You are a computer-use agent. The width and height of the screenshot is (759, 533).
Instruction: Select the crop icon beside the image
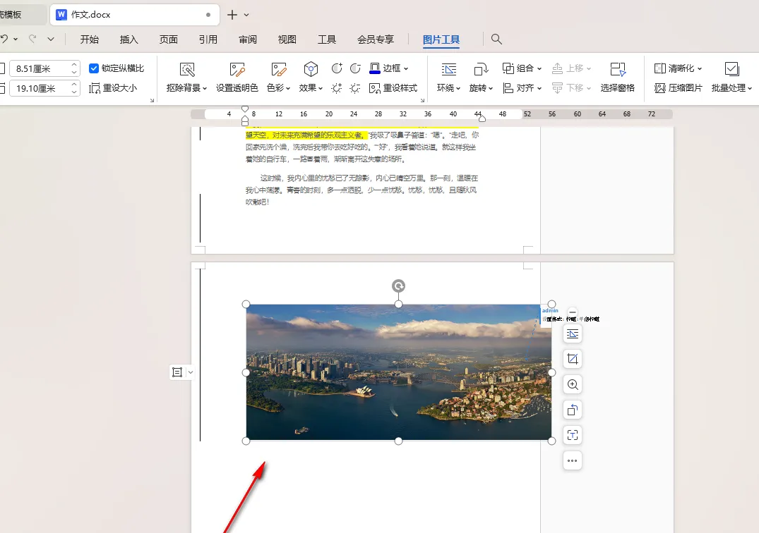572,359
